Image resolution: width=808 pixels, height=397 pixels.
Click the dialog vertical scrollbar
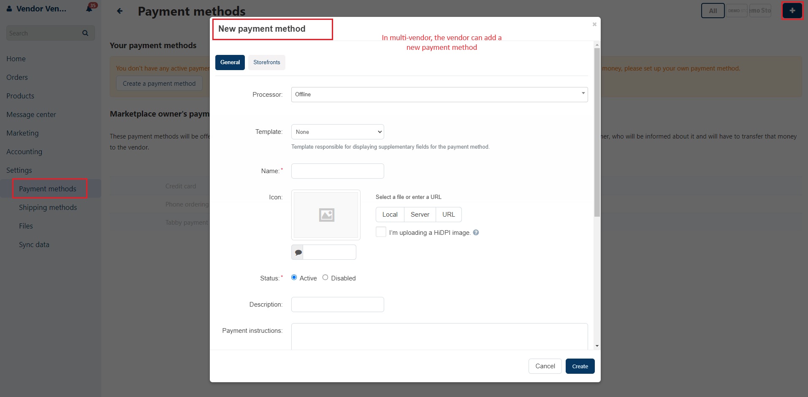[x=597, y=132]
